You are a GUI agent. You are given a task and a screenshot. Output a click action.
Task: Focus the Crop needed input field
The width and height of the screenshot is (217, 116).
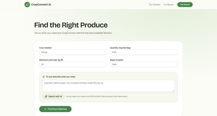coord(73,52)
